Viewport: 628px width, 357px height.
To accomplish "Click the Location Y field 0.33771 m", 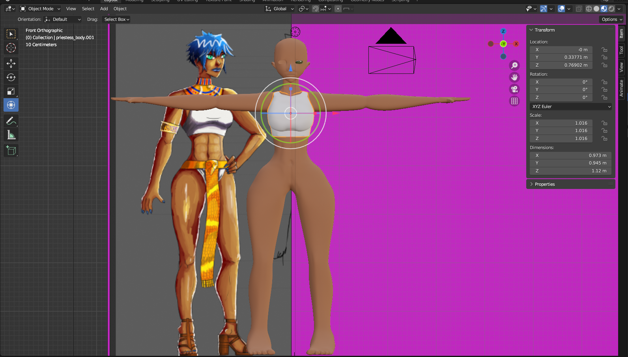I will [561, 57].
